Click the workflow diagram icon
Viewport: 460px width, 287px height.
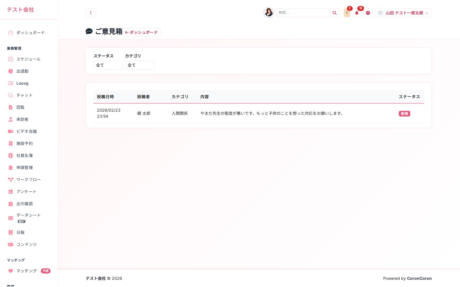coord(11,180)
